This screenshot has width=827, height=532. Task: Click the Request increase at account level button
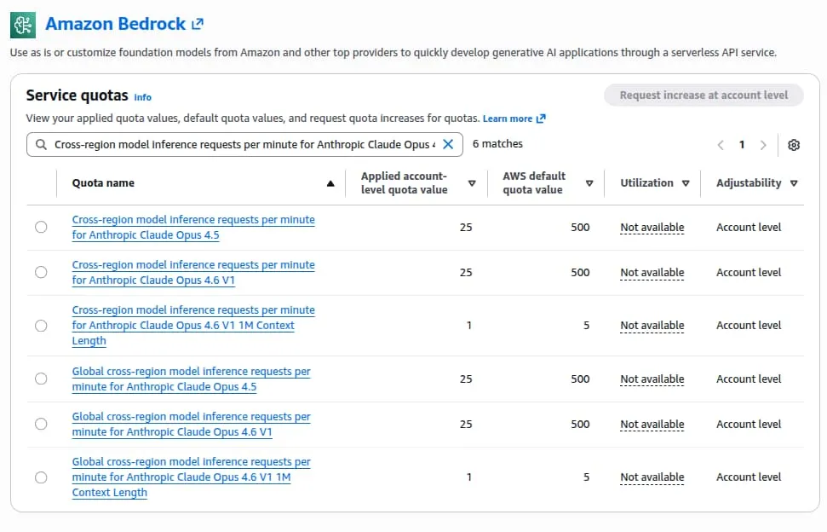click(x=704, y=95)
